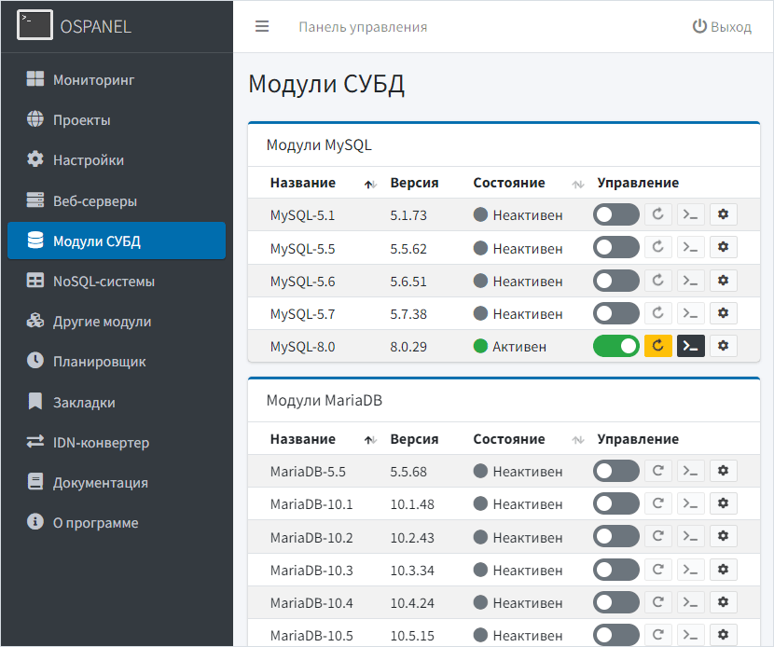The height and width of the screenshot is (647, 774).
Task: Click restart icon for MySQL-5.1
Action: (658, 214)
